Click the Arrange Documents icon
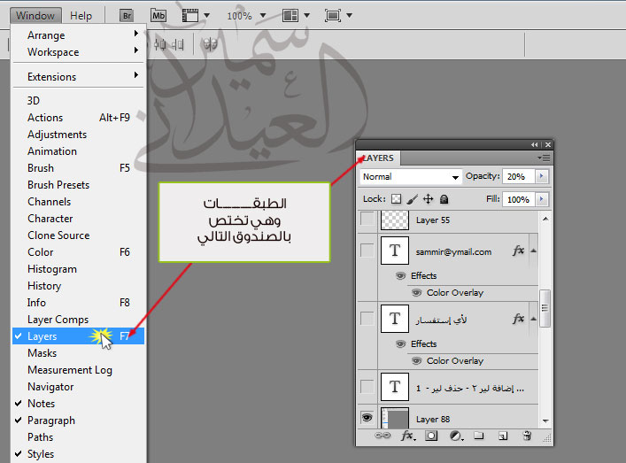Viewport: 626px width, 463px height. (290, 16)
